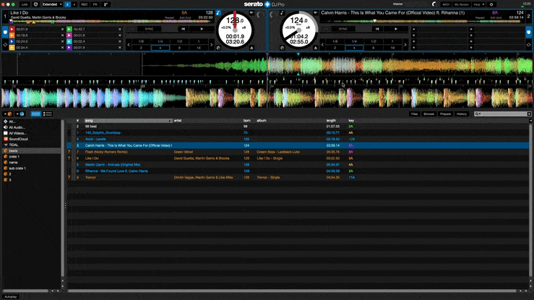Toggle Repeat on deck 1
The image size is (534, 300).
[x=169, y=17]
